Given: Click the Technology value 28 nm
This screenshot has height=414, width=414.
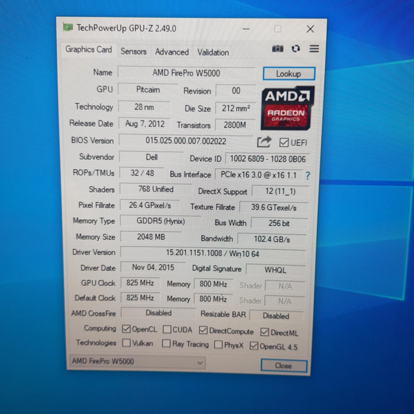Looking at the screenshot, I should click(144, 107).
